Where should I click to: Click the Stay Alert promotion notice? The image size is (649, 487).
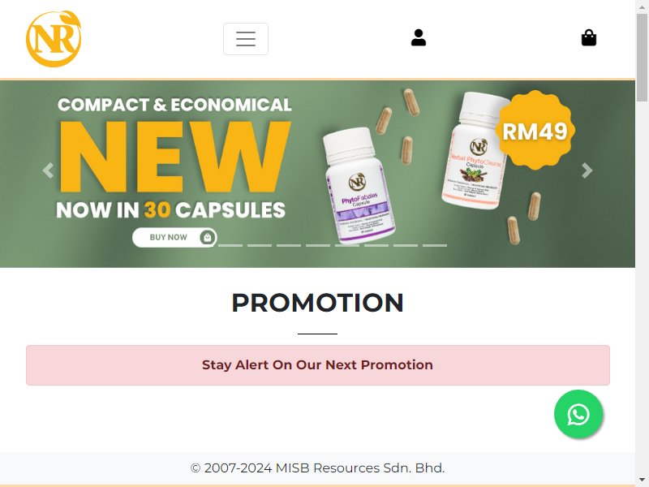317,364
